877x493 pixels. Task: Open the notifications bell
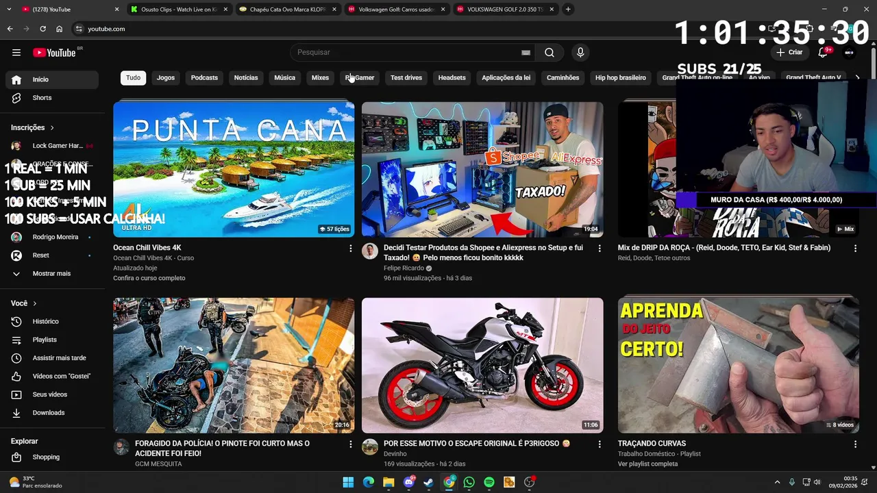click(823, 53)
